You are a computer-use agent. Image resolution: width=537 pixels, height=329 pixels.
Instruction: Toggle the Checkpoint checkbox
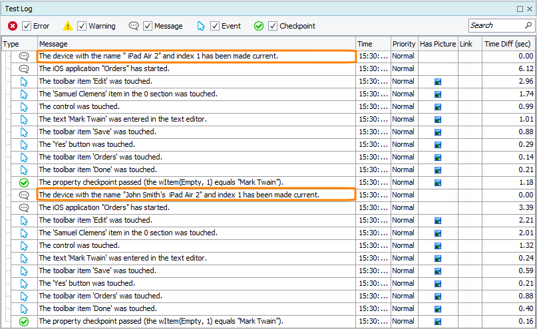pyautogui.click(x=273, y=26)
